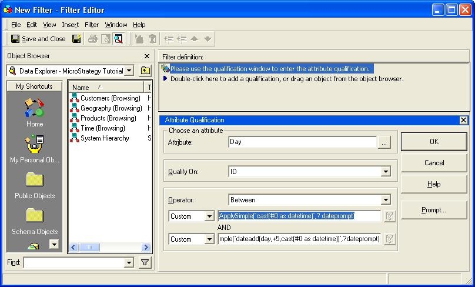
Task: Toggle the Object Browser magnifier icon
Action: 118,39
